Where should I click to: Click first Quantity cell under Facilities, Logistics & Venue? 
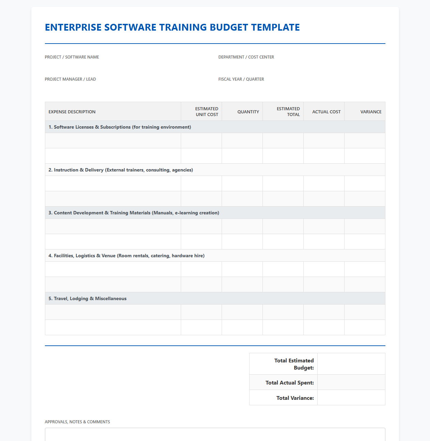point(242,269)
